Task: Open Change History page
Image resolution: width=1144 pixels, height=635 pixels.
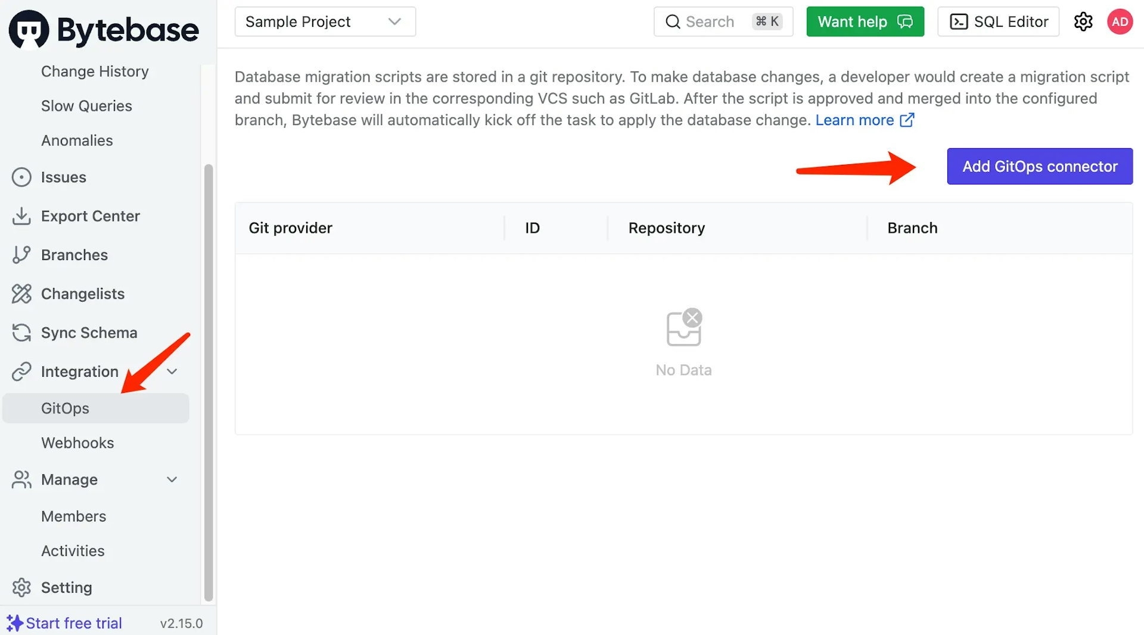Action: pyautogui.click(x=95, y=71)
